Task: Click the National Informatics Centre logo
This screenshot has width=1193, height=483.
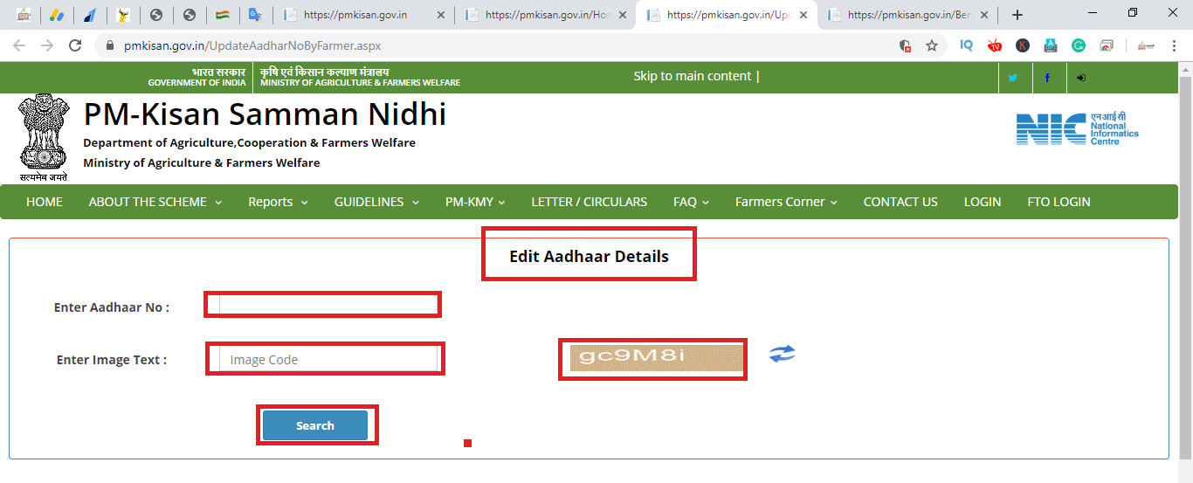Action: (1078, 129)
